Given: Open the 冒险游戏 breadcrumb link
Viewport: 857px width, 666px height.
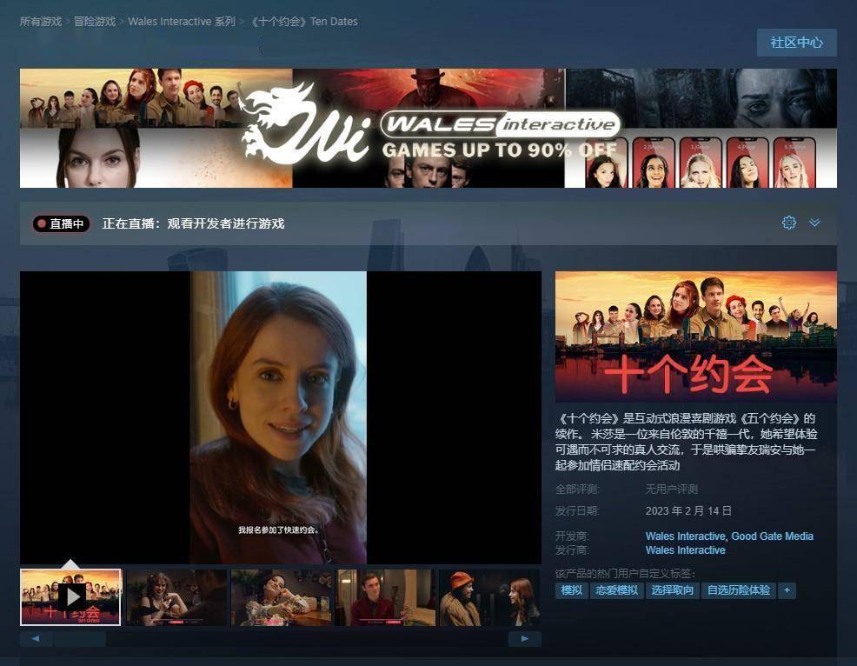Looking at the screenshot, I should (x=95, y=22).
